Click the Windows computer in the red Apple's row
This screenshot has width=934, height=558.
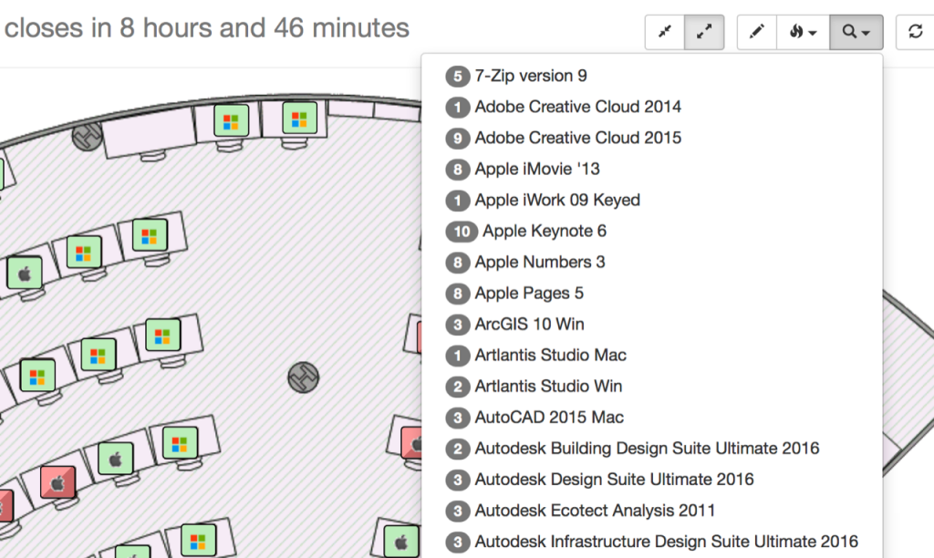[x=180, y=442]
